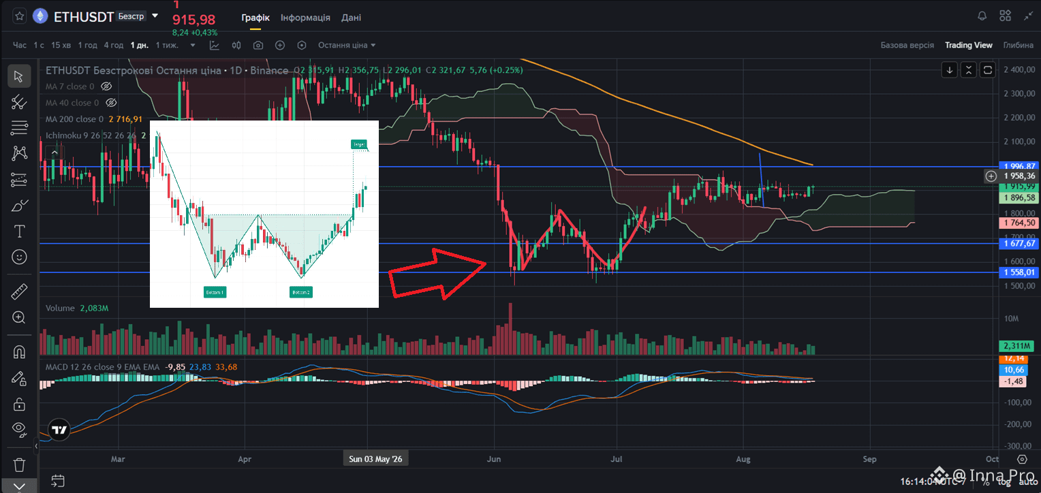Delete drawings with the trash icon

pos(19,464)
